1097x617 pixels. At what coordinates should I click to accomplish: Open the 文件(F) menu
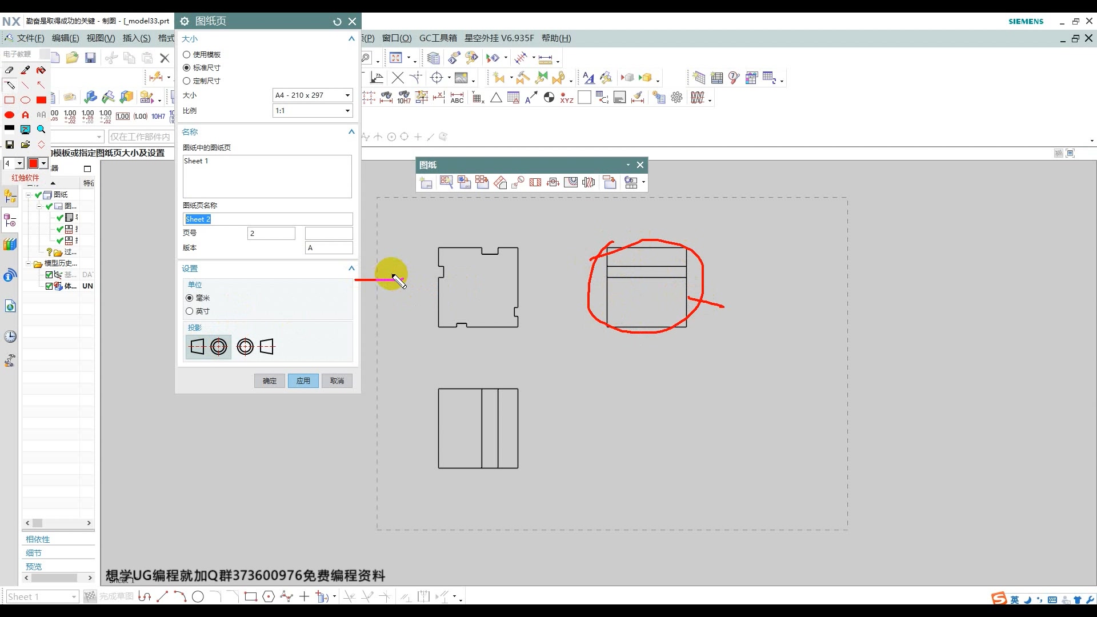[30, 38]
